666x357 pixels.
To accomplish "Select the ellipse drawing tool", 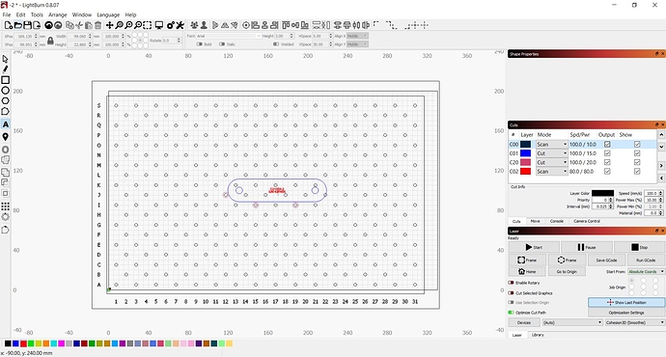I will pyautogui.click(x=5, y=91).
